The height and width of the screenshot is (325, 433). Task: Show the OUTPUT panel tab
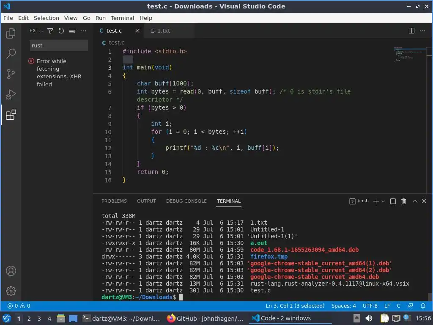pyautogui.click(x=146, y=201)
